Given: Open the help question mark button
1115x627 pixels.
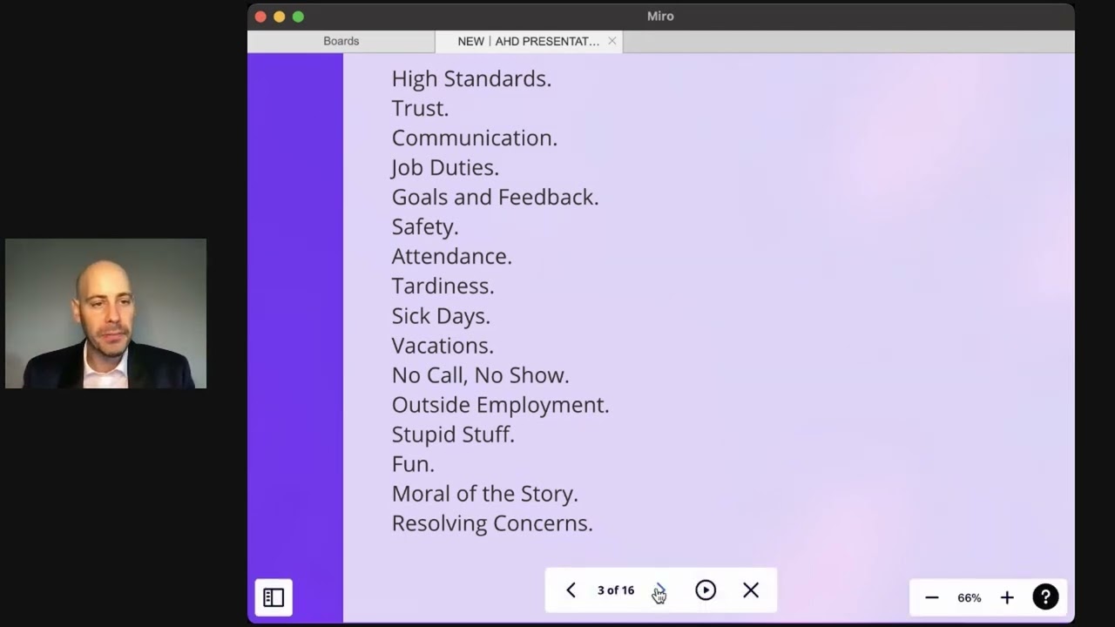Looking at the screenshot, I should pyautogui.click(x=1045, y=597).
